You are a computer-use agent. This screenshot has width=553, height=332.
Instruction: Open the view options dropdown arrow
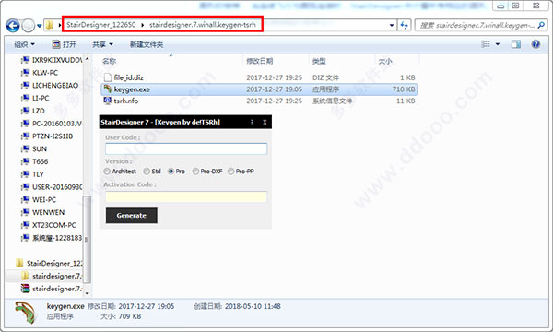pyautogui.click(x=498, y=44)
